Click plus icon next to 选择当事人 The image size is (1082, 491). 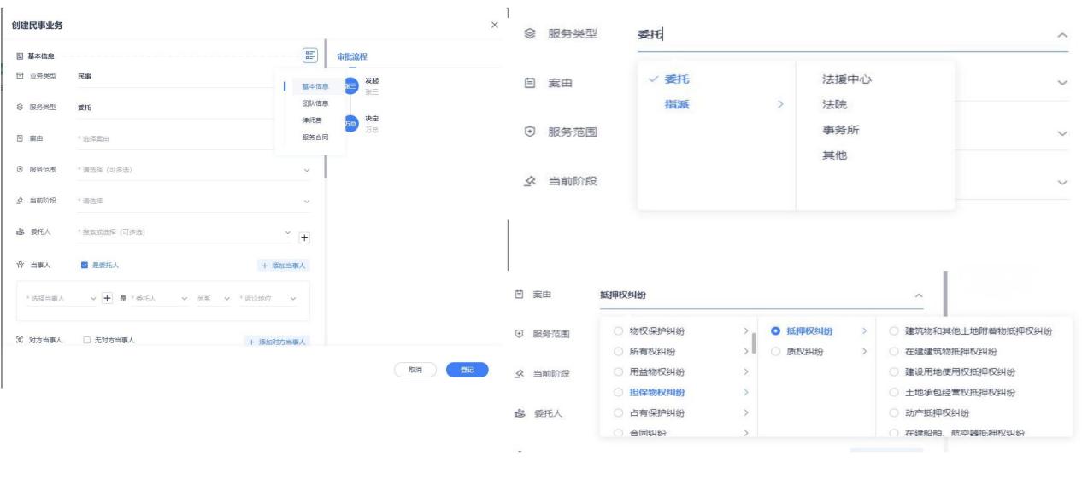[x=108, y=298]
